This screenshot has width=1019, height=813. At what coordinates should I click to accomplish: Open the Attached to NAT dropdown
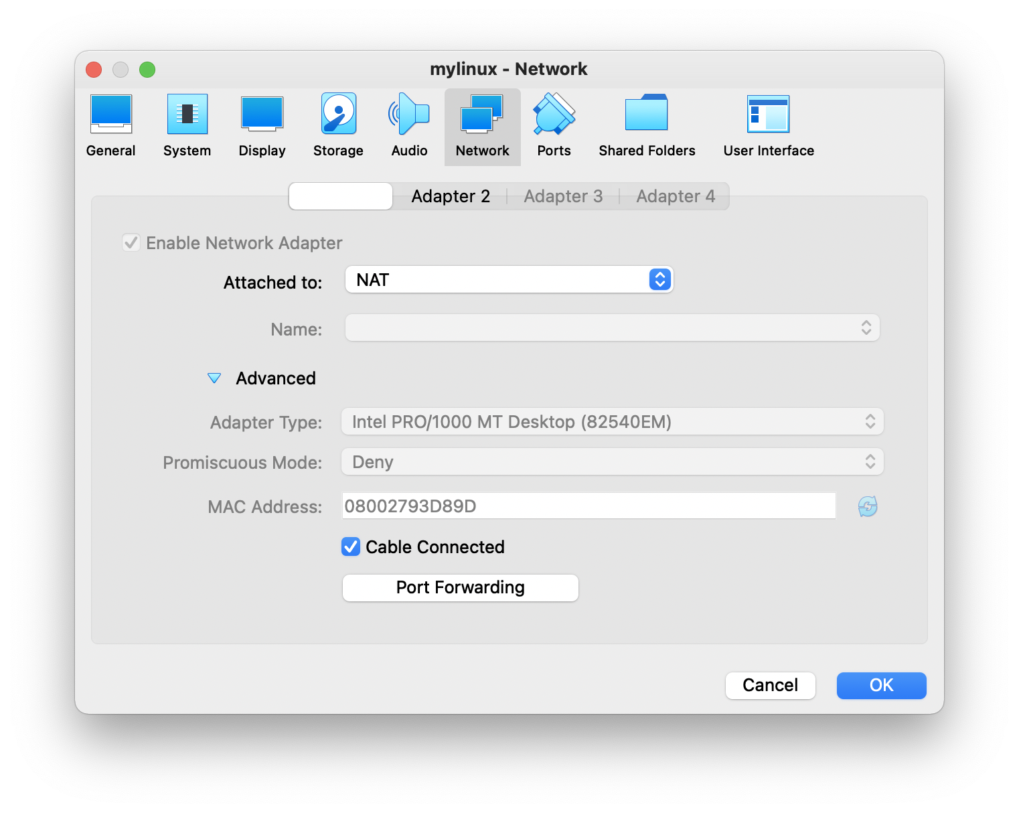pos(509,279)
